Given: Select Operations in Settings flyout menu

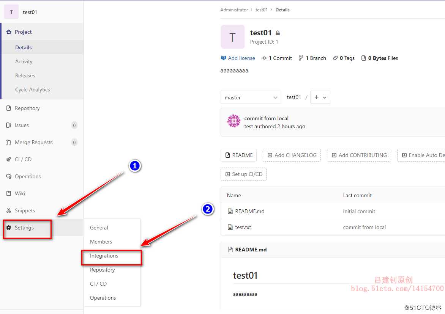Looking at the screenshot, I should (103, 298).
